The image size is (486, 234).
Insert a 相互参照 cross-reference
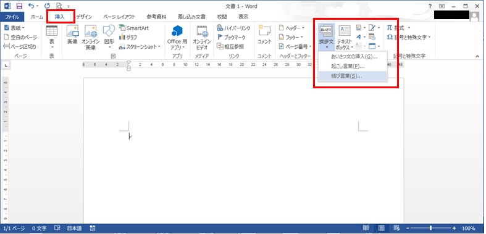pos(230,46)
